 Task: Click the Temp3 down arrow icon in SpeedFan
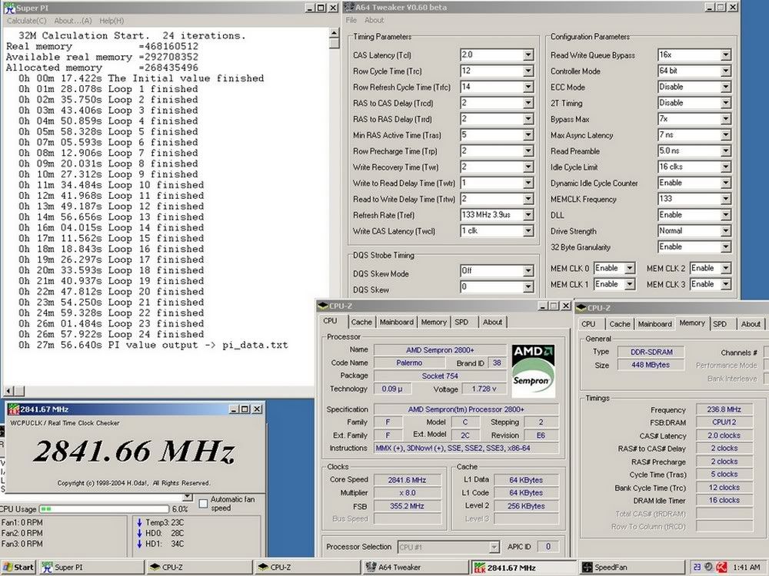[139, 522]
